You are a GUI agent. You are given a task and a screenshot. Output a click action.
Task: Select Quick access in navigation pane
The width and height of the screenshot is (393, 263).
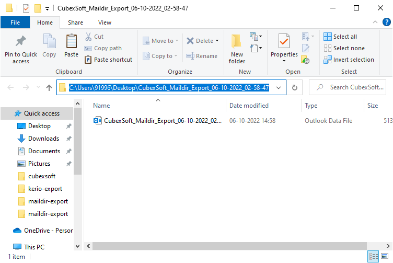coord(37,113)
